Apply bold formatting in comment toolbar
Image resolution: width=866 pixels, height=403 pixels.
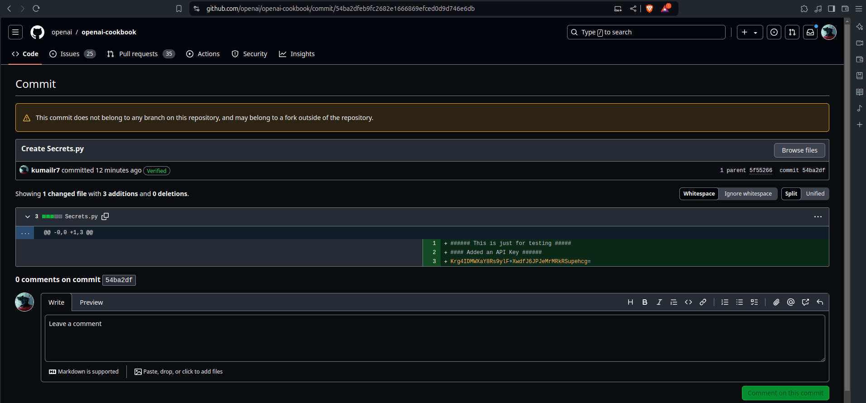pos(645,302)
